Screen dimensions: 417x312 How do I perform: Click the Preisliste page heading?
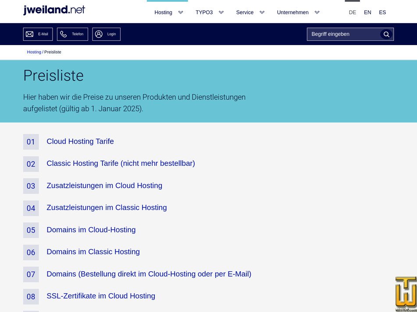(53, 75)
